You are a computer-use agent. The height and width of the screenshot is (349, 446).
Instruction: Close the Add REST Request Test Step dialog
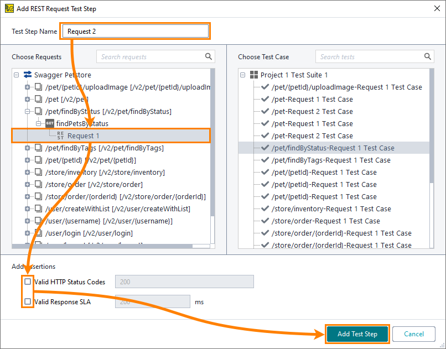point(437,8)
